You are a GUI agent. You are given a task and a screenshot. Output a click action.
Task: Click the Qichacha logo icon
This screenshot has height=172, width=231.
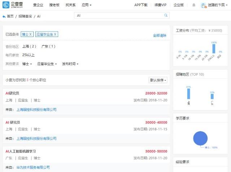point(6,5)
